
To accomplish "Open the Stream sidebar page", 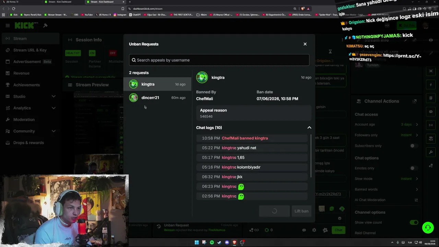I will coord(30,38).
